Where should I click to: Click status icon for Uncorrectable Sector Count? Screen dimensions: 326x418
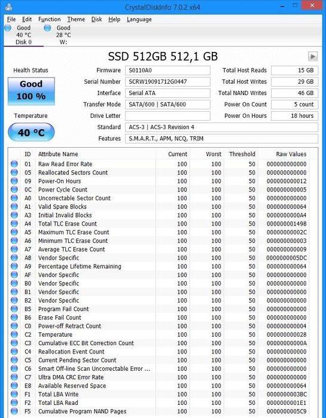point(14,198)
